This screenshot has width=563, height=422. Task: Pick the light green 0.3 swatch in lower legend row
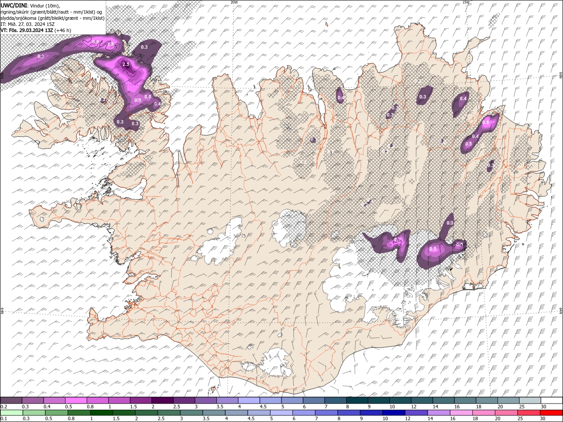pos(34,413)
